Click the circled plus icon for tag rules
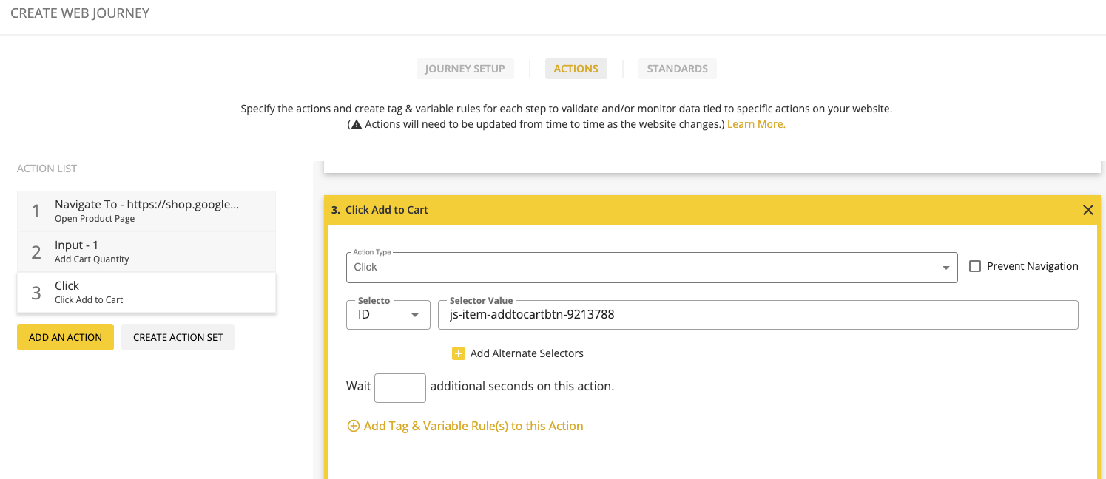This screenshot has width=1106, height=479. click(x=354, y=426)
